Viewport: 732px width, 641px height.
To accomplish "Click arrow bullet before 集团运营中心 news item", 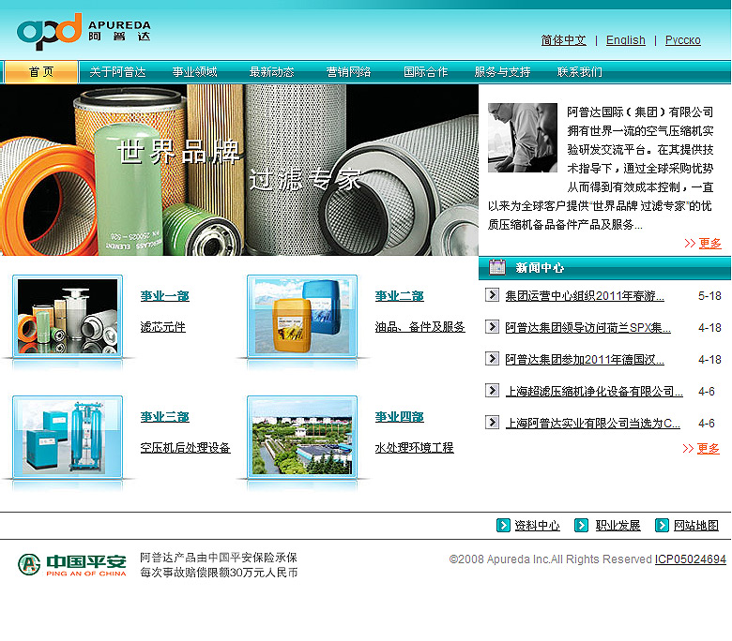I will 492,295.
